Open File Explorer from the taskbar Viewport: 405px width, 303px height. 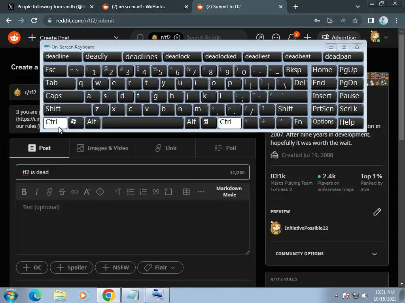(60, 295)
